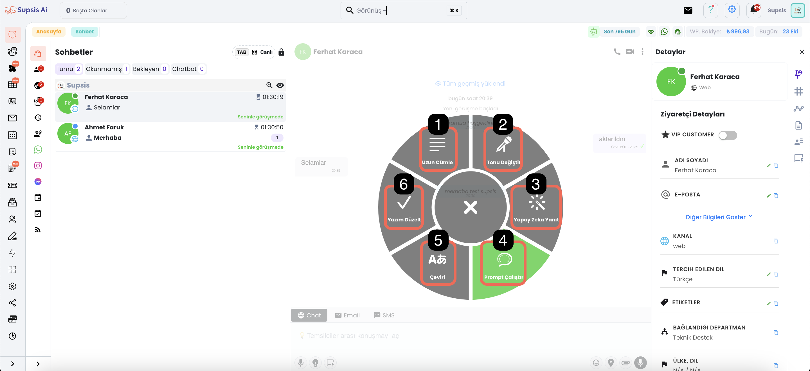Attach a file with paperclip icon
Viewport: 810px width, 371px height.
(x=625, y=363)
